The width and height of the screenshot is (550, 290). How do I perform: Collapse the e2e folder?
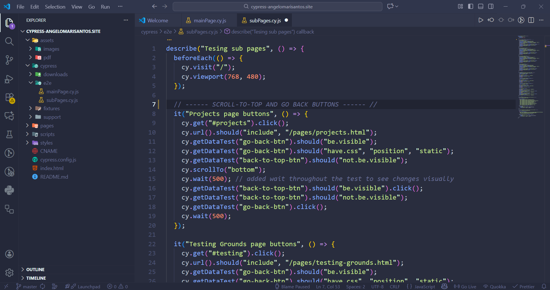(x=47, y=83)
